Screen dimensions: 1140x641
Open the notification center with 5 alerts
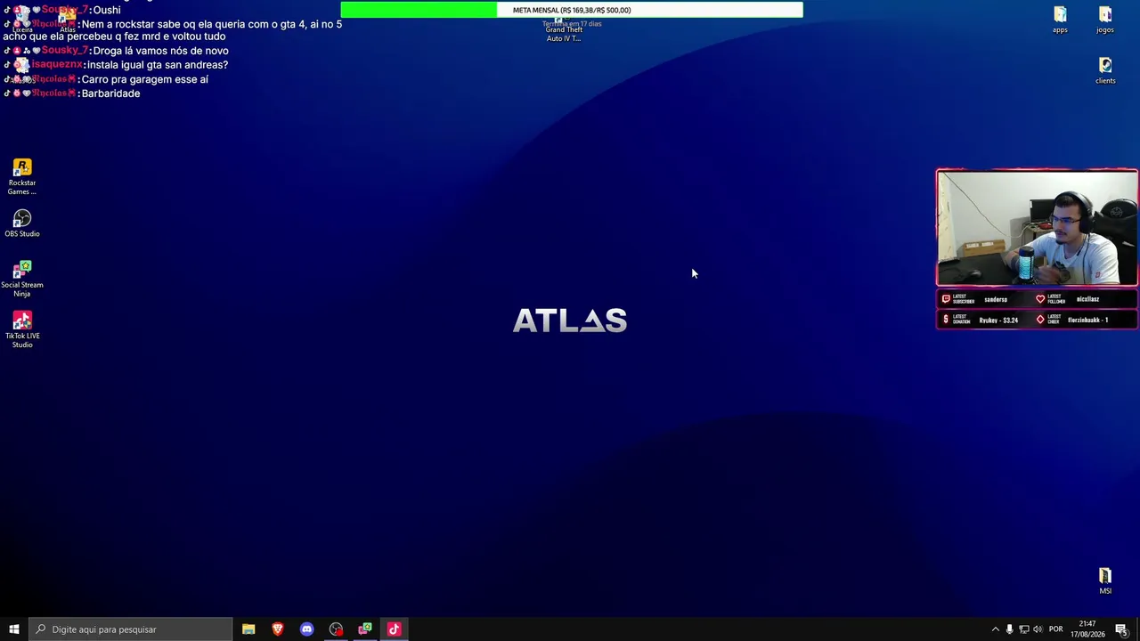[x=1122, y=629]
